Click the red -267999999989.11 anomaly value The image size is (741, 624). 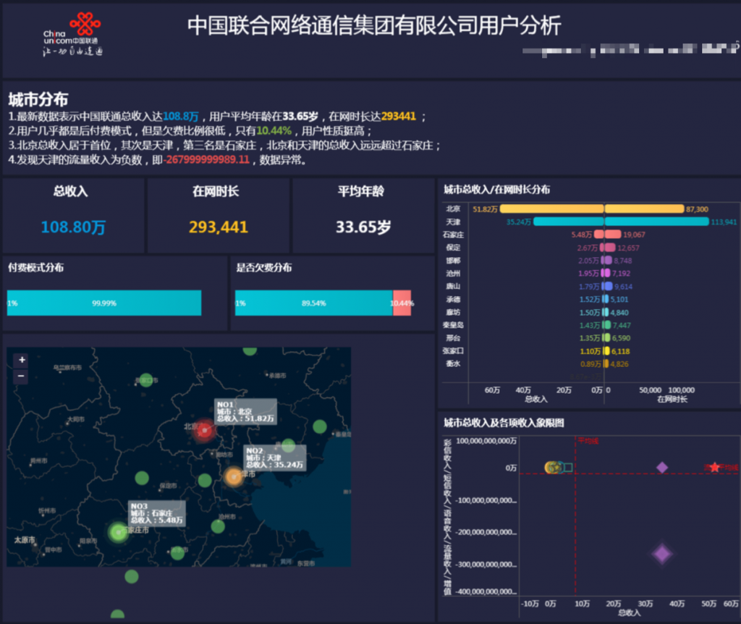[206, 160]
